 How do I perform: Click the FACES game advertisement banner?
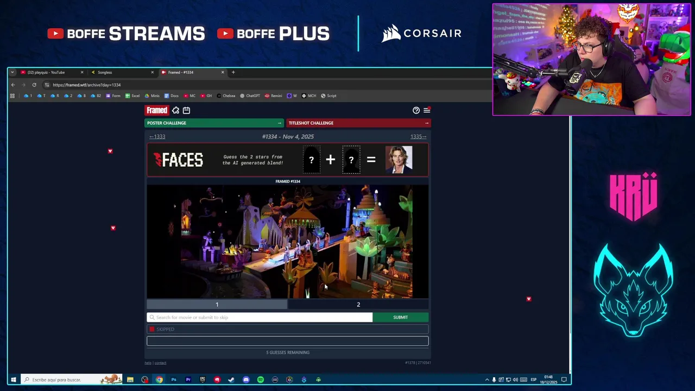287,160
